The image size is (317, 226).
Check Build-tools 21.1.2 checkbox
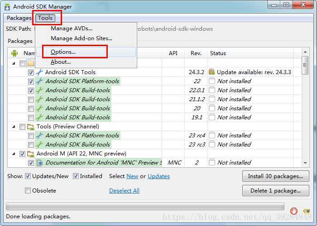(31, 99)
